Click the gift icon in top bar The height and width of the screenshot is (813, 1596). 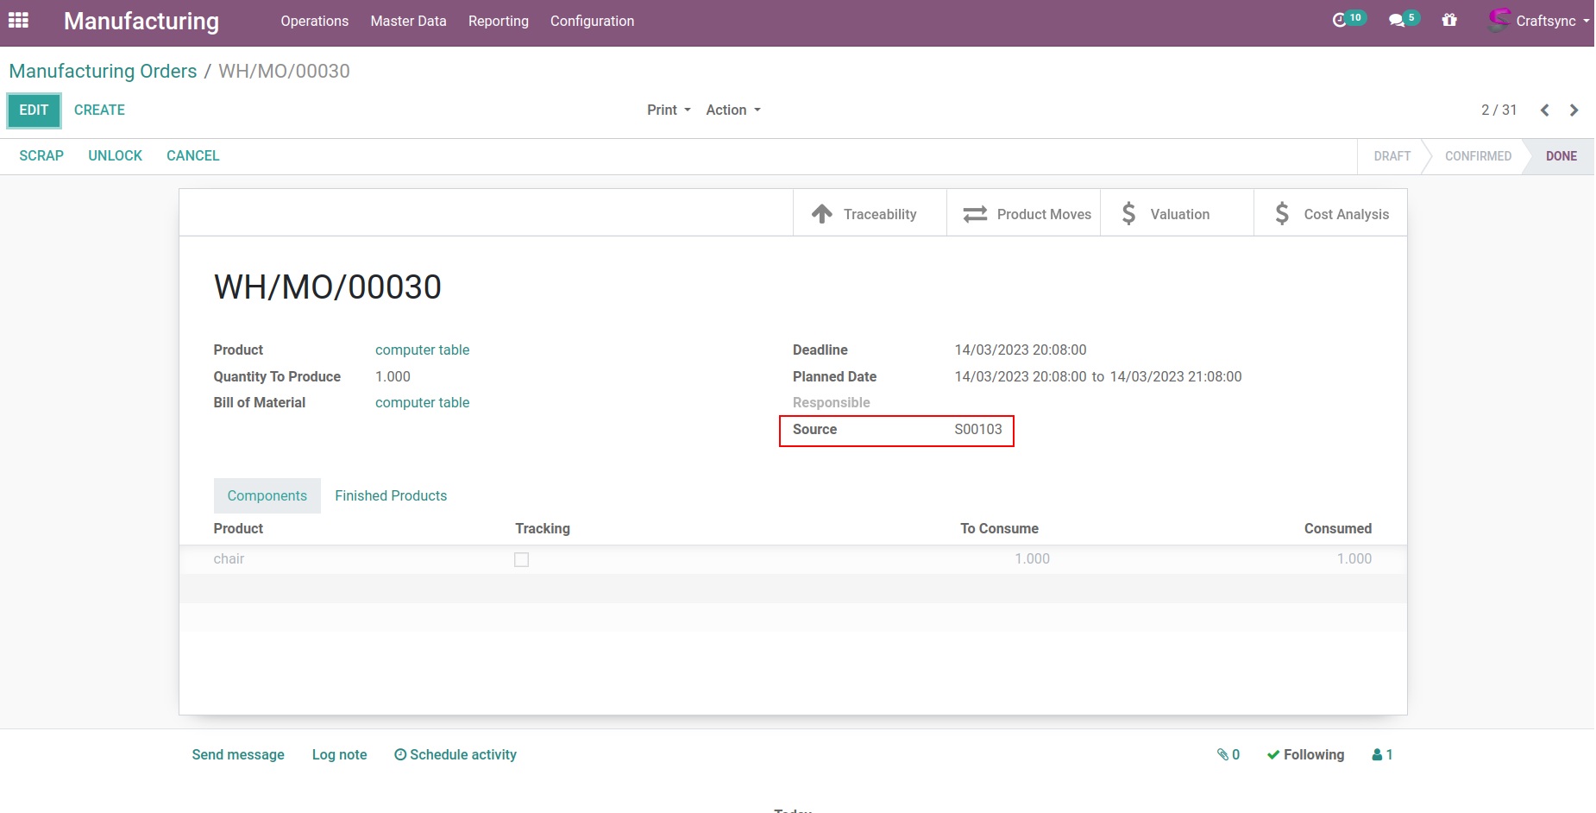pos(1449,20)
